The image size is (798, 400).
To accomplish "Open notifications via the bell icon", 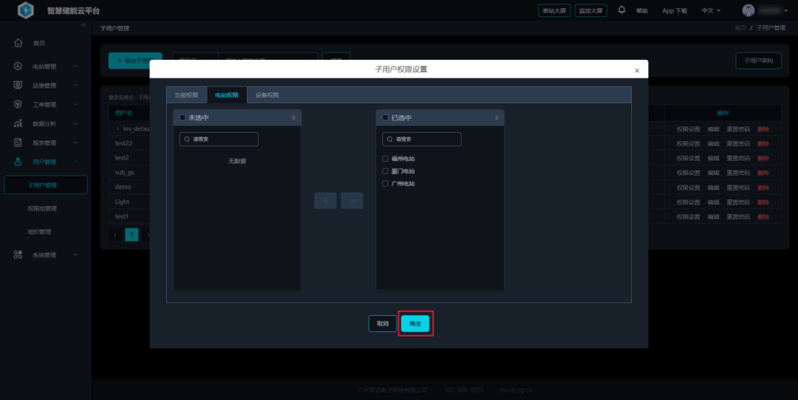I will point(621,10).
